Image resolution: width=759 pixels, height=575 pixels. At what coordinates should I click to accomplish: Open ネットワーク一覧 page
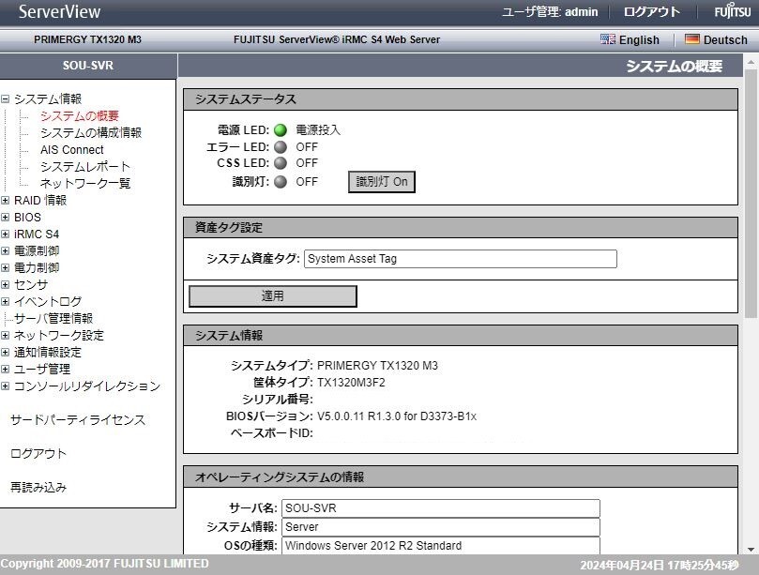coord(85,184)
